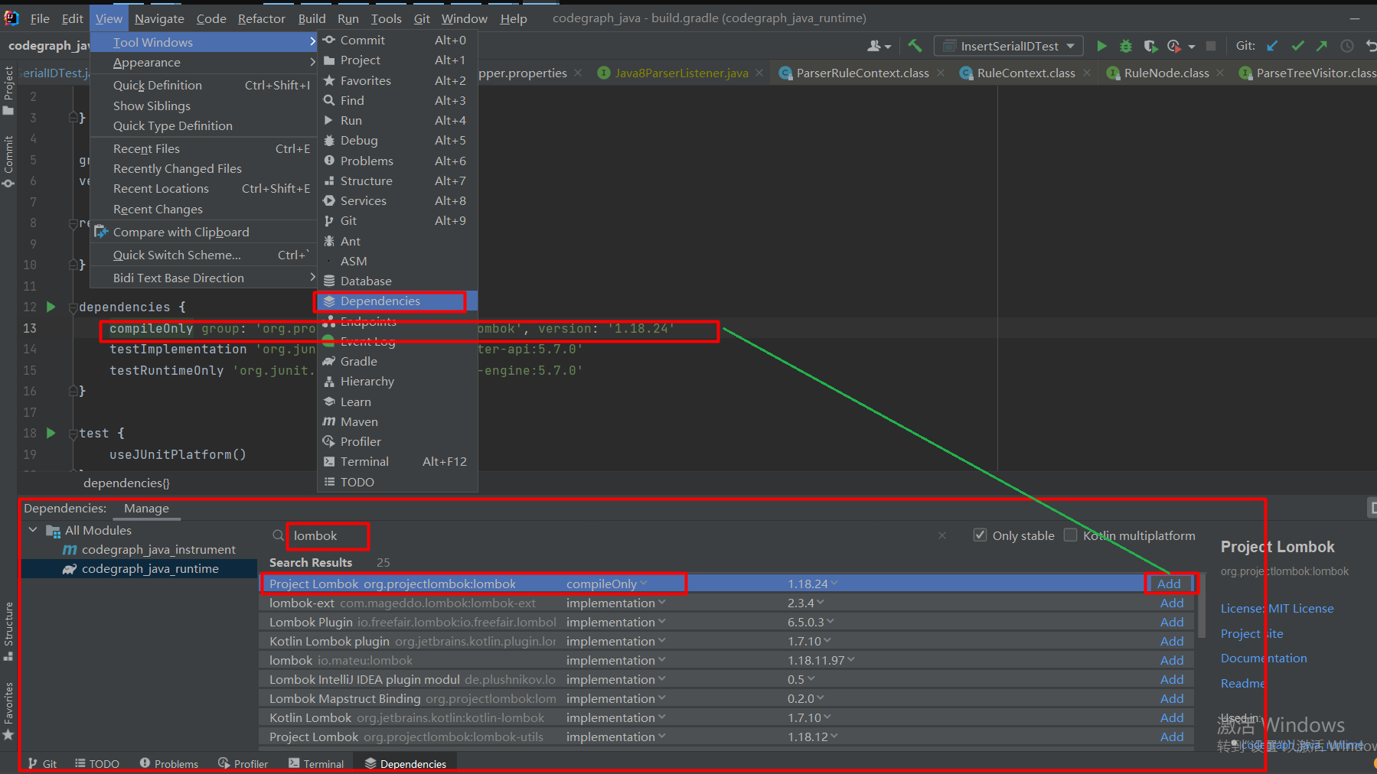
Task: Toggle the Kotlin multiplatform checkbox
Action: 1070,535
